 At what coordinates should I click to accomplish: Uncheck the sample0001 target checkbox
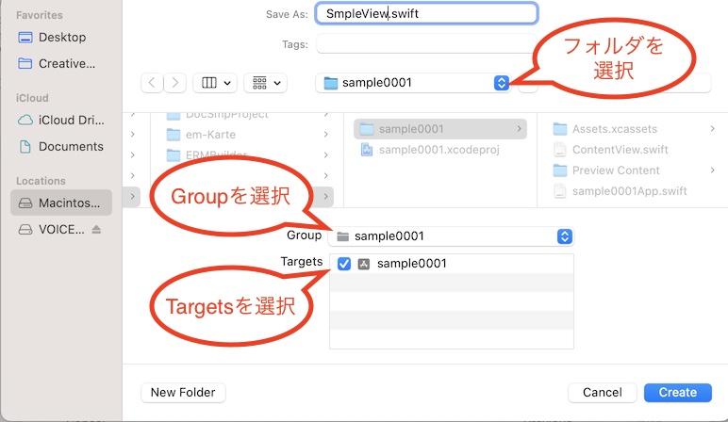[x=344, y=264]
